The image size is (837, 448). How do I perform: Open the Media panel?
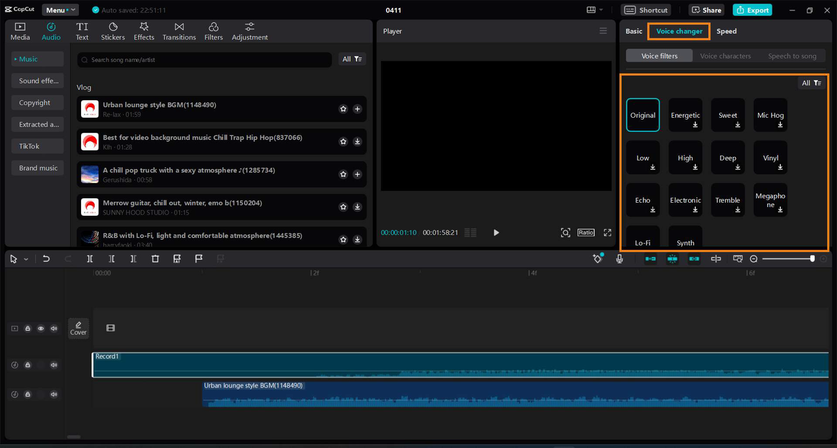coord(20,31)
